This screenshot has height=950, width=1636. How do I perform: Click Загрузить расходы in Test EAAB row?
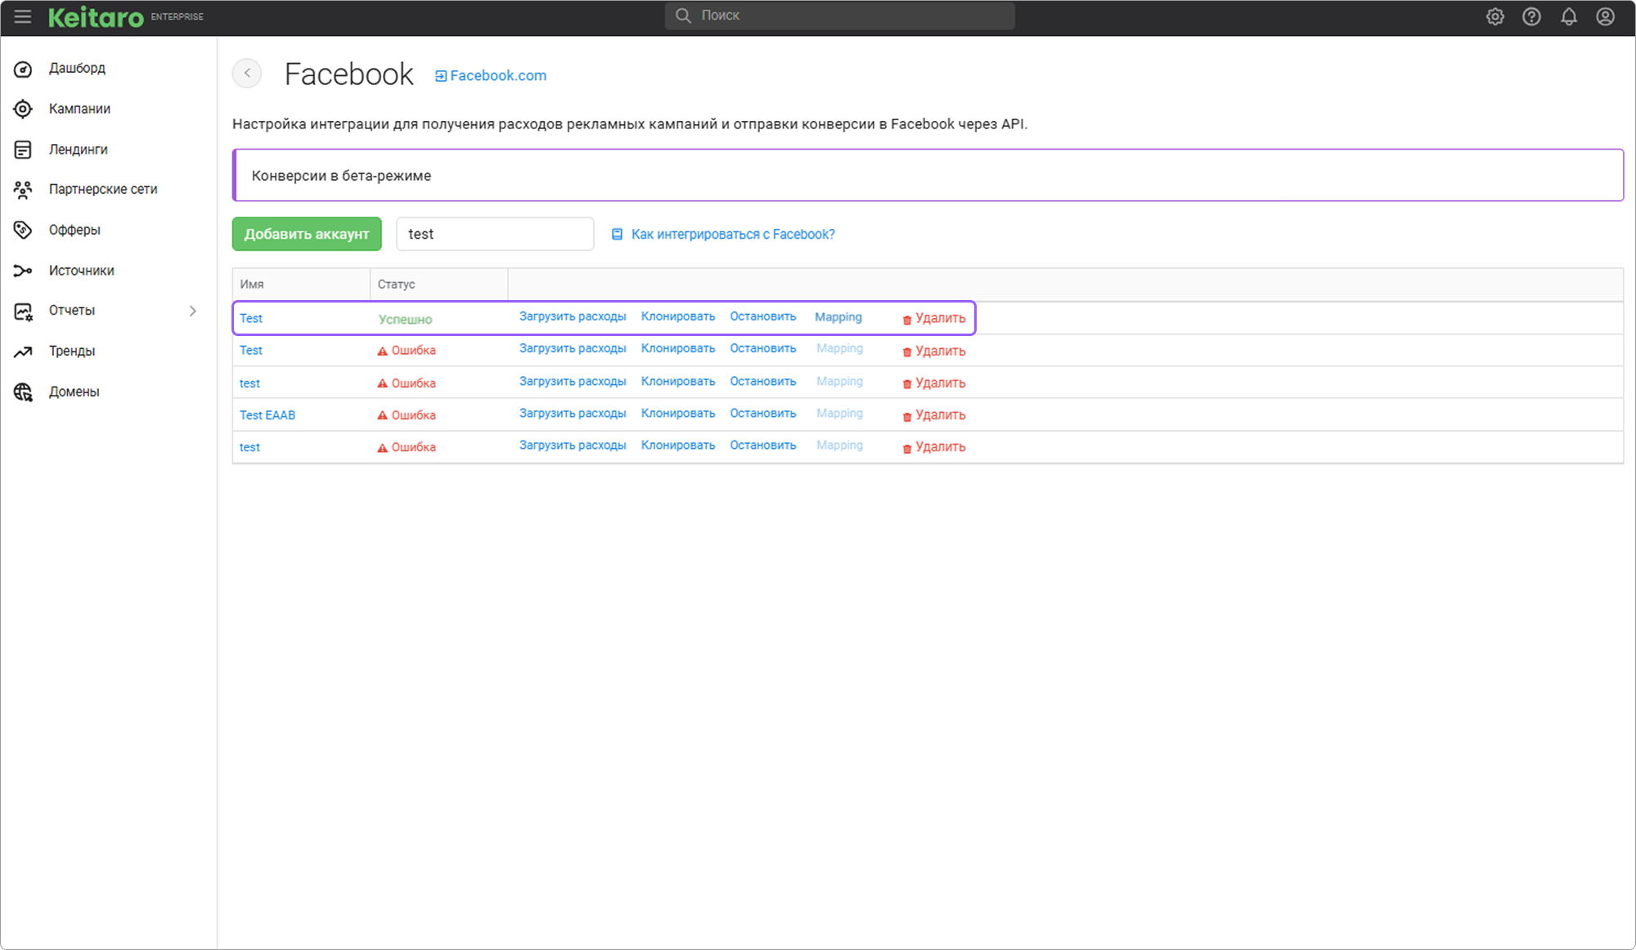click(573, 414)
